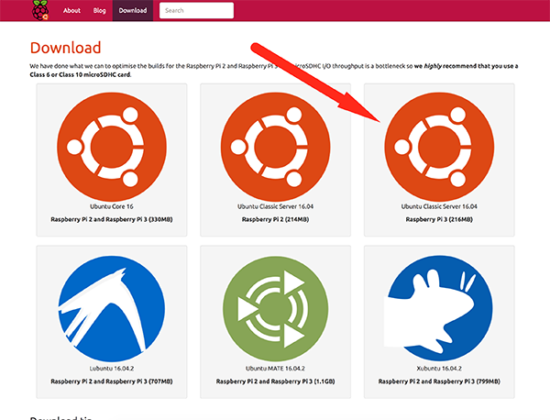Click the Ubuntu MATE green logo
This screenshot has width=550, height=420.
(275, 309)
